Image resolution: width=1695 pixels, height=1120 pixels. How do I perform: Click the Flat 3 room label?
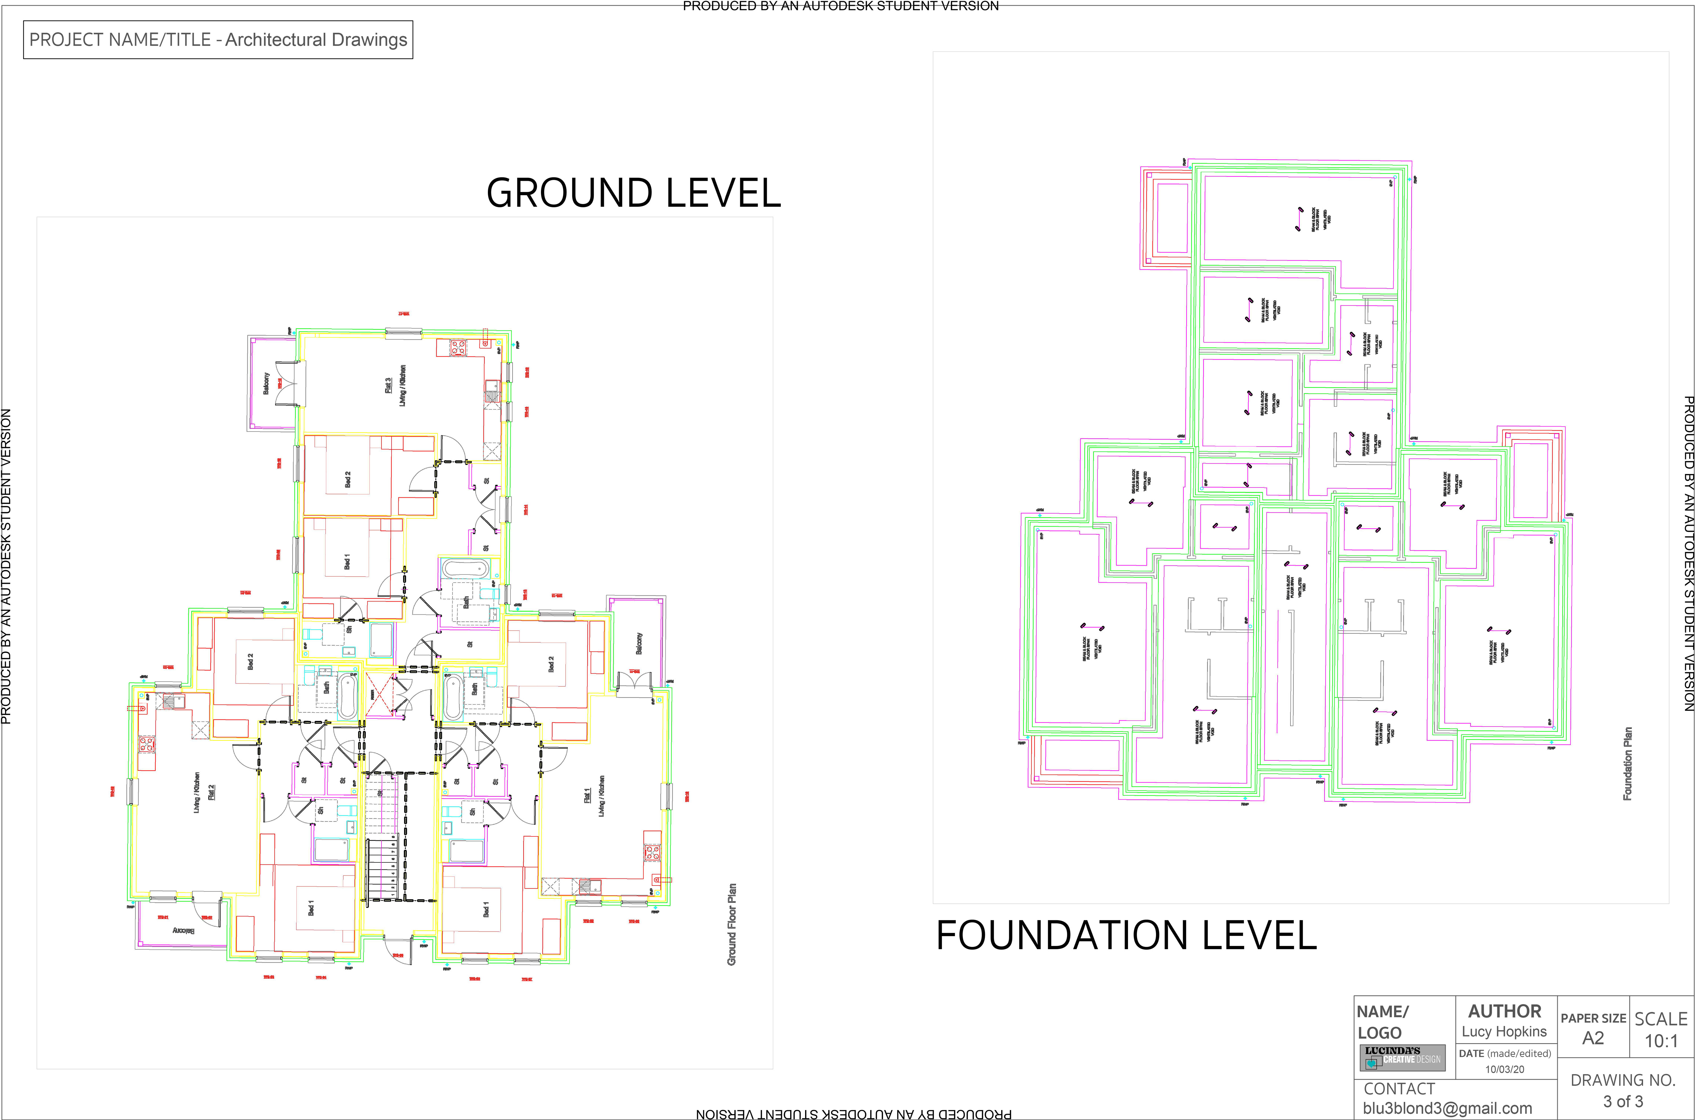[388, 386]
